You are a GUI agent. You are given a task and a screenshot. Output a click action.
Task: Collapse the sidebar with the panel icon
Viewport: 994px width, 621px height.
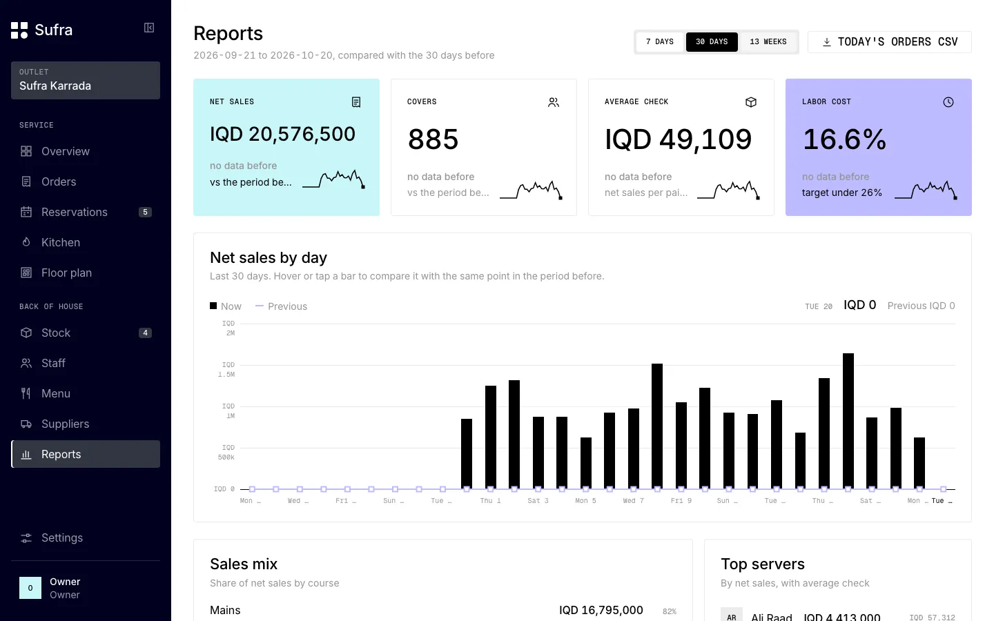tap(149, 28)
